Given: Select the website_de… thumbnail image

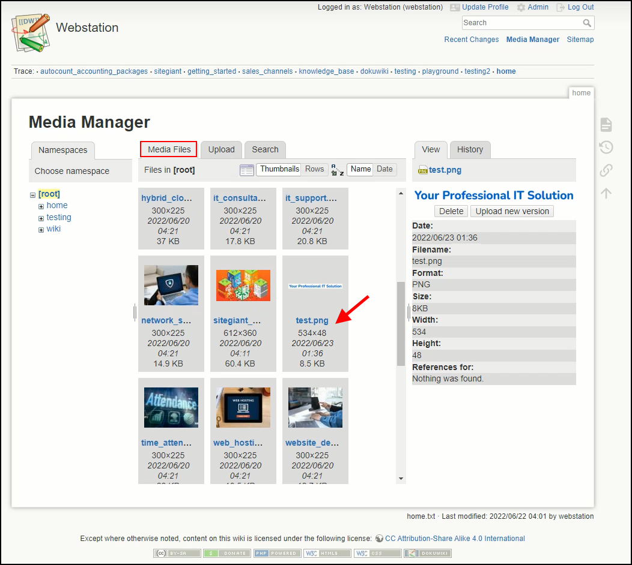Looking at the screenshot, I should [x=315, y=407].
